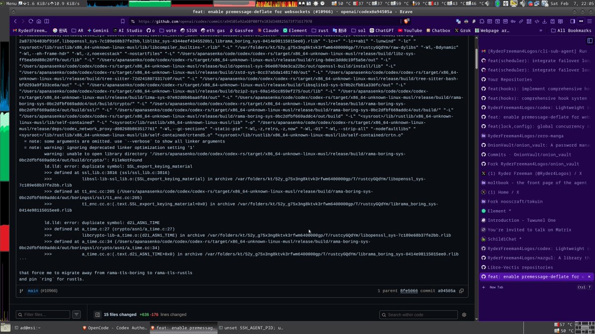Image resolution: width=595 pixels, height=334 pixels.
Task: Open YouTube bookmark
Action: click(409, 30)
